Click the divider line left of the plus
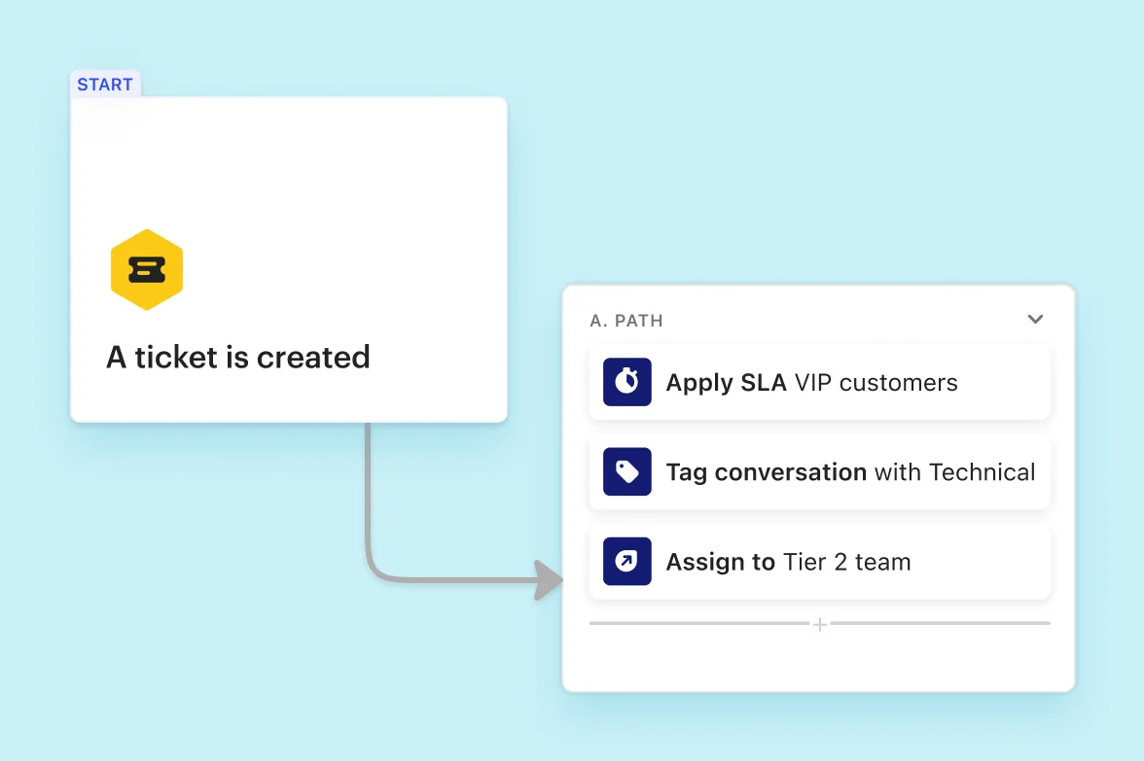The width and height of the screenshot is (1144, 761). coord(698,623)
